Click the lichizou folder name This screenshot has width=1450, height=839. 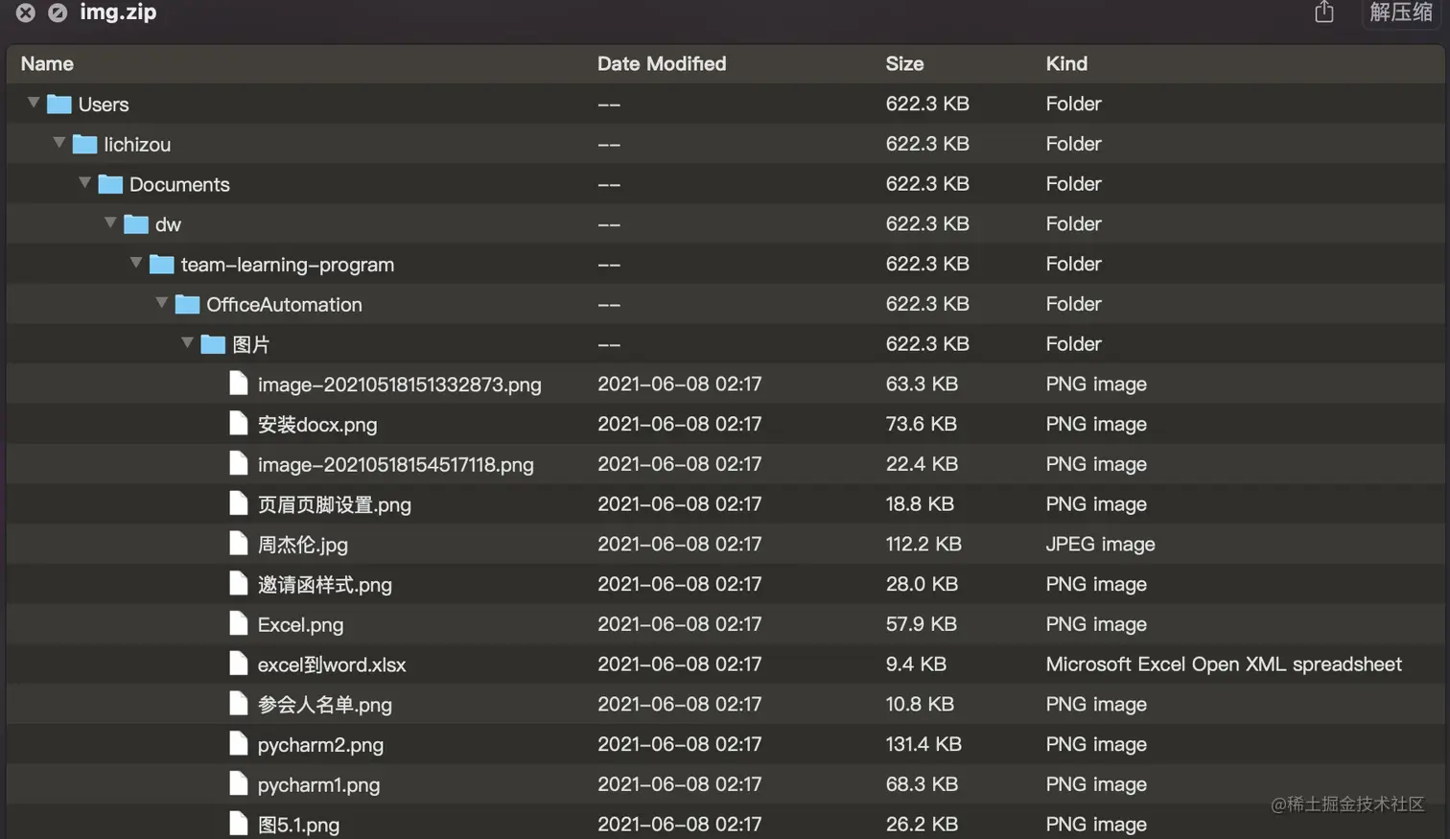tap(137, 145)
